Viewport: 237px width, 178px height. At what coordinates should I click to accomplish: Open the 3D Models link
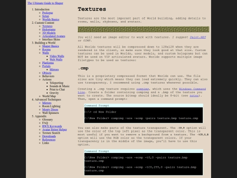pyautogui.click(x=49, y=33)
